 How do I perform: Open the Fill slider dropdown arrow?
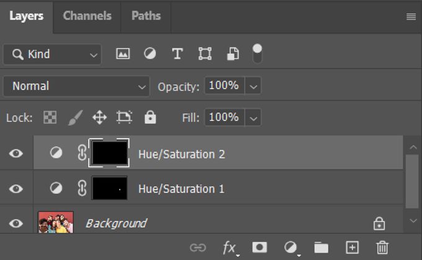click(254, 117)
